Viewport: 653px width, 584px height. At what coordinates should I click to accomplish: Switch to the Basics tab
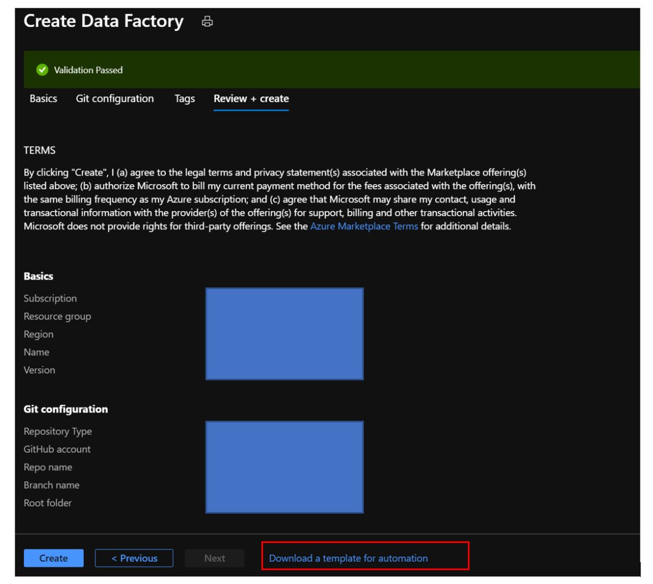[44, 99]
